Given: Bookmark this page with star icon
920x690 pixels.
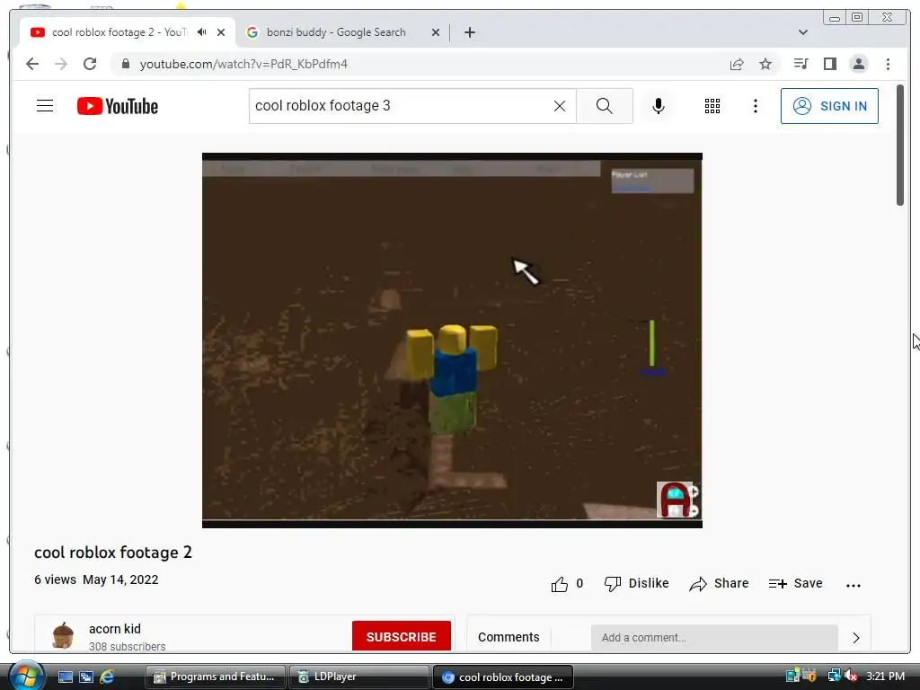Looking at the screenshot, I should [765, 64].
